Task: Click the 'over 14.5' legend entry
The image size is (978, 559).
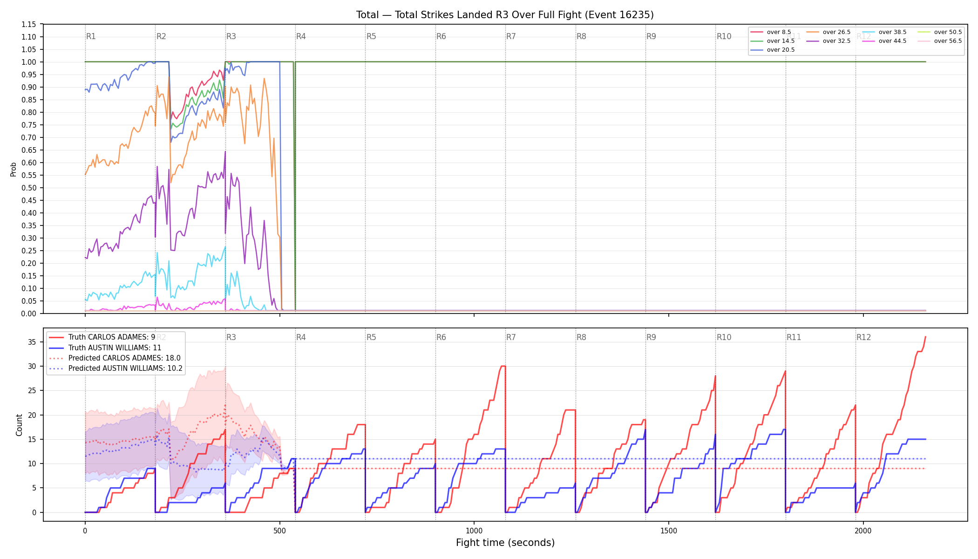Action: 773,41
